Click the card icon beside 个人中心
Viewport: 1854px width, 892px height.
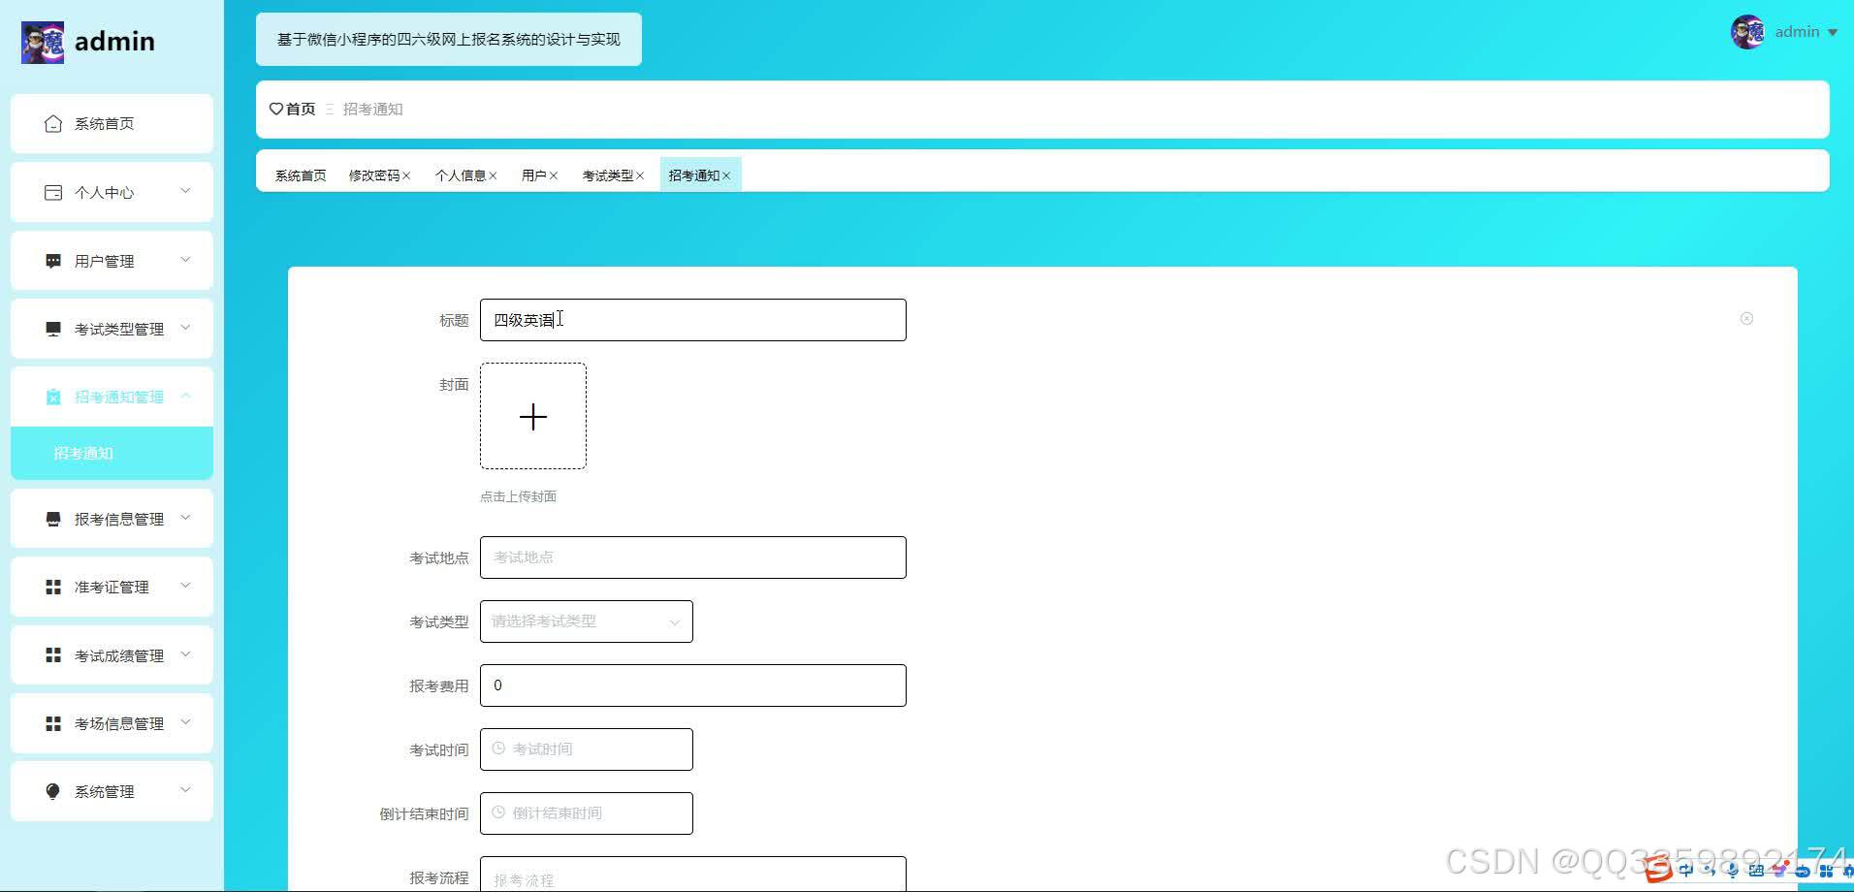pos(53,192)
